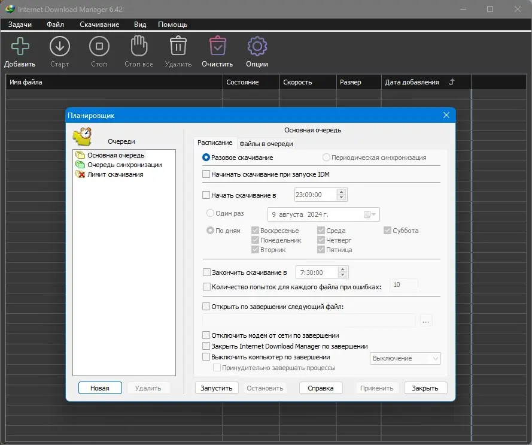The image size is (532, 445).
Task: Select Лимит скачивания in queue list
Action: click(x=115, y=174)
